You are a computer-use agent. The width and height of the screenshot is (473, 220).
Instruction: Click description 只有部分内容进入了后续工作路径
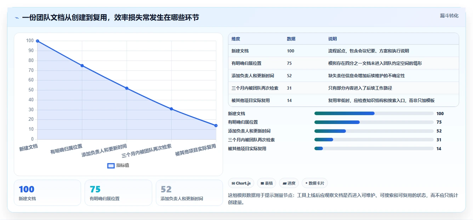point(360,88)
